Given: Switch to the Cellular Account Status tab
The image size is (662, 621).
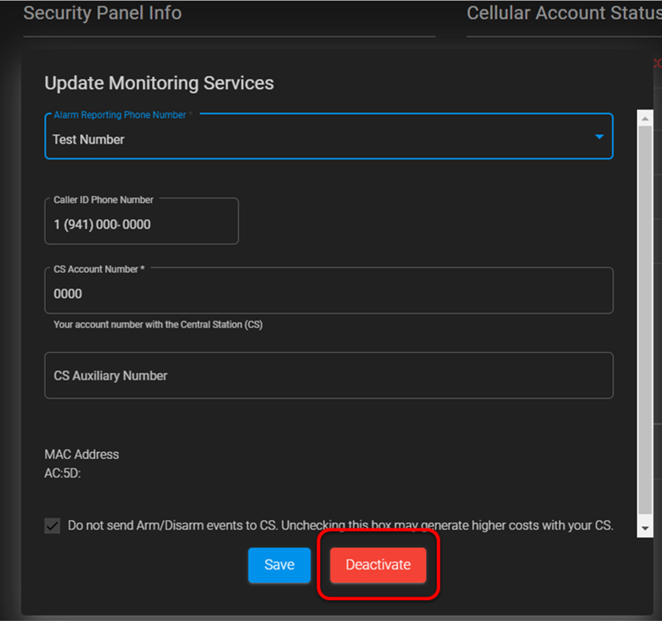Looking at the screenshot, I should (563, 13).
